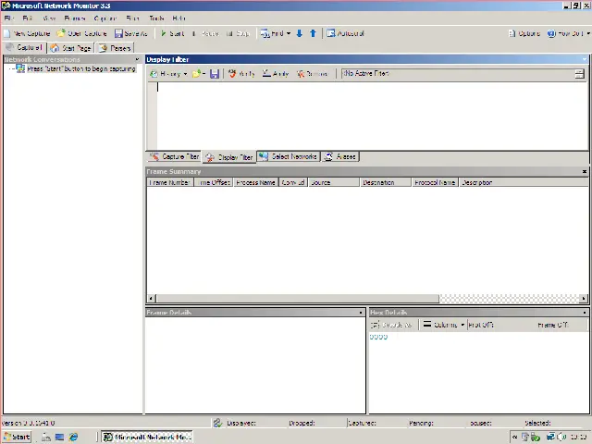
Task: Click the Save As floppy button
Action: (131, 33)
